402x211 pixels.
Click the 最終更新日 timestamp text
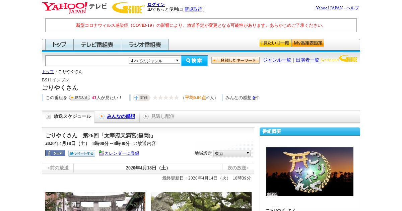pos(206,178)
